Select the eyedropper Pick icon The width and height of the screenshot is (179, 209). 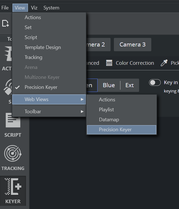164,63
